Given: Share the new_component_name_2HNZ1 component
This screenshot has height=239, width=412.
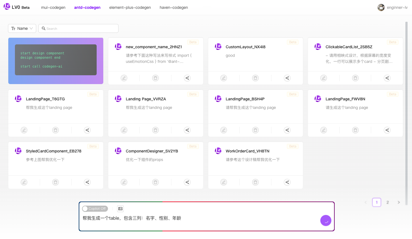Looking at the screenshot, I should [x=187, y=78].
